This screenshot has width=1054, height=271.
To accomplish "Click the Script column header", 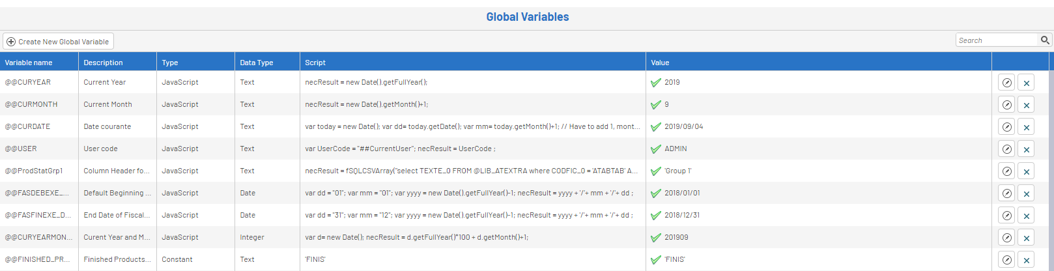I will (x=315, y=63).
